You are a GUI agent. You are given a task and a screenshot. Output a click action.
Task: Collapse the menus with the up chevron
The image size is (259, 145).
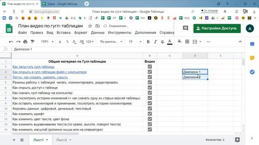[240, 42]
